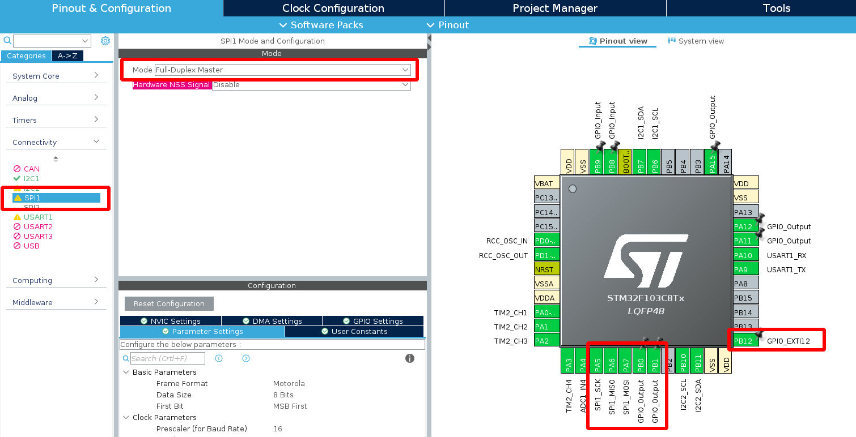This screenshot has width=856, height=437.
Task: Click the Data Size value 8 Bits
Action: (x=283, y=395)
